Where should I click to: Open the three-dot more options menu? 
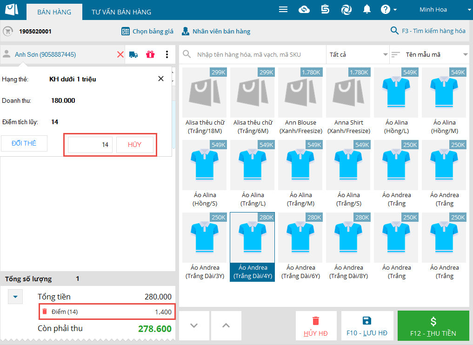167,54
